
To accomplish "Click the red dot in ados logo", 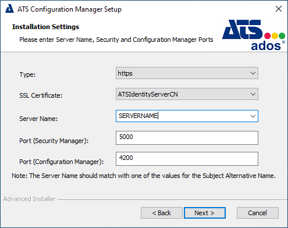I will pyautogui.click(x=268, y=36).
